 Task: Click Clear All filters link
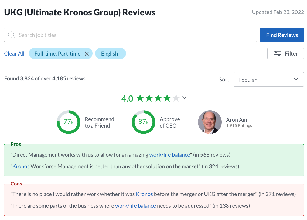(14, 54)
